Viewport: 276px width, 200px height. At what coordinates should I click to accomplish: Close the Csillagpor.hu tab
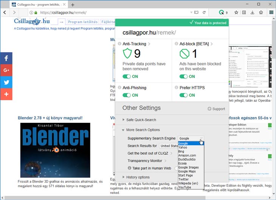point(64,5)
